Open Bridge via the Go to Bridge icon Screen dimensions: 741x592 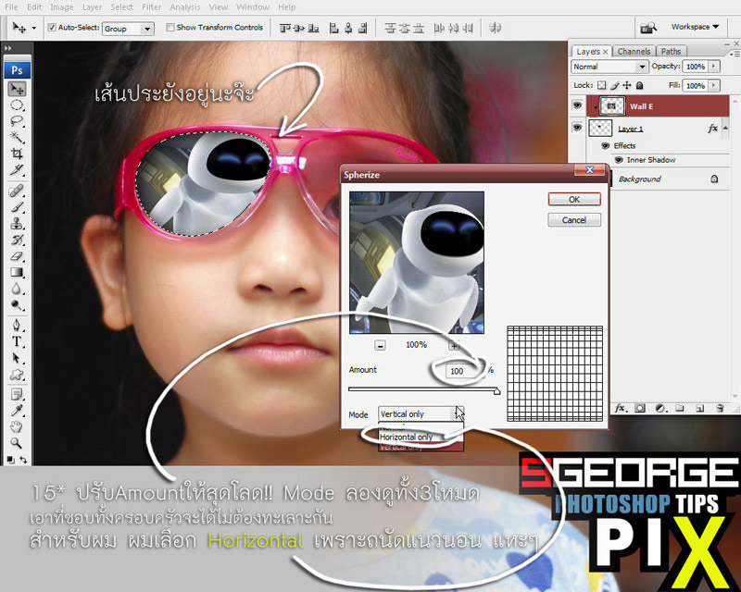[647, 28]
